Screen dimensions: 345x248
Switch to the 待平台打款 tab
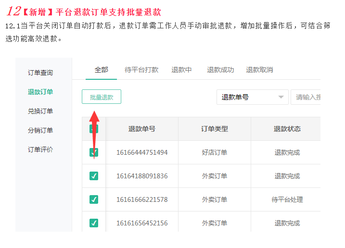[141, 70]
